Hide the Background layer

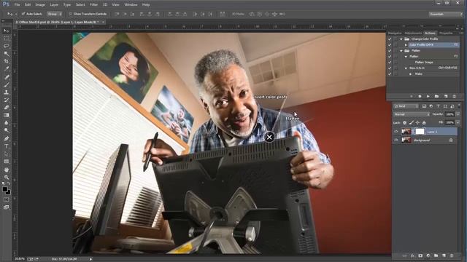pyautogui.click(x=396, y=140)
